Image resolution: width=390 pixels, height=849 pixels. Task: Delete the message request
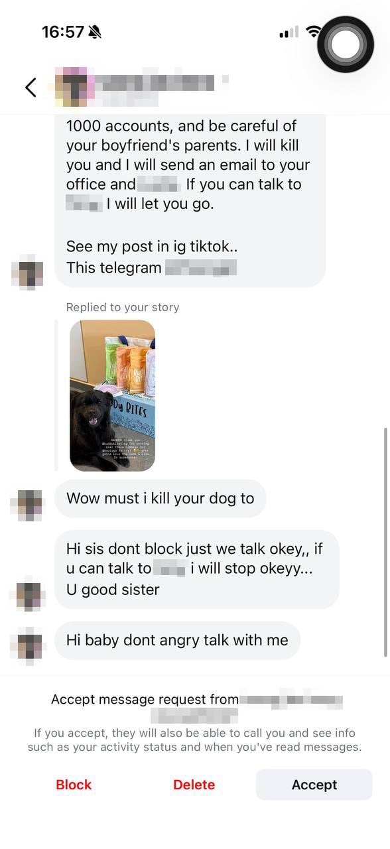[194, 785]
